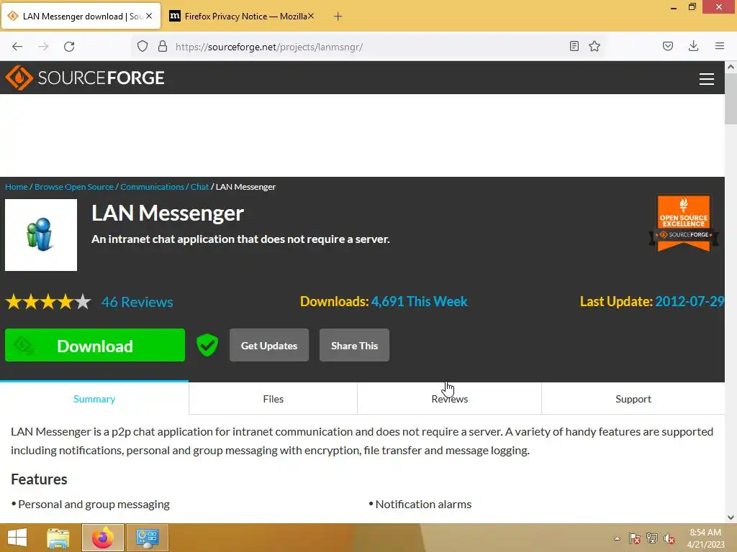Click the green verified shield checkmark
The width and height of the screenshot is (737, 552).
click(207, 345)
